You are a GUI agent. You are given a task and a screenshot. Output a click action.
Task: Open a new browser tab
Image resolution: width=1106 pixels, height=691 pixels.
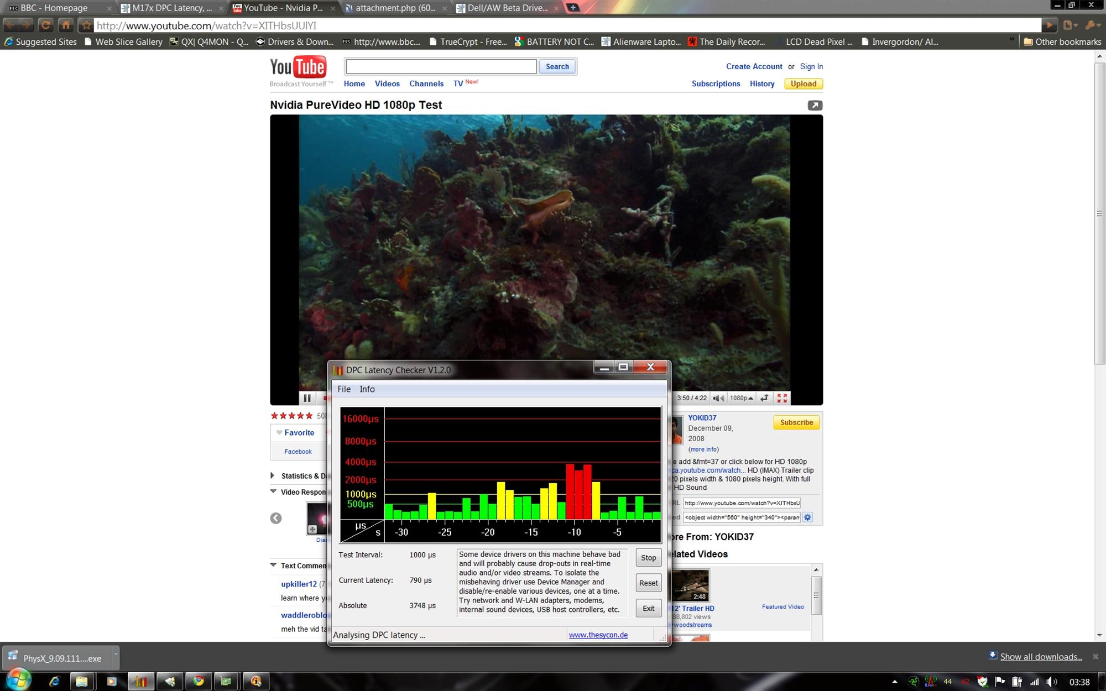(573, 8)
